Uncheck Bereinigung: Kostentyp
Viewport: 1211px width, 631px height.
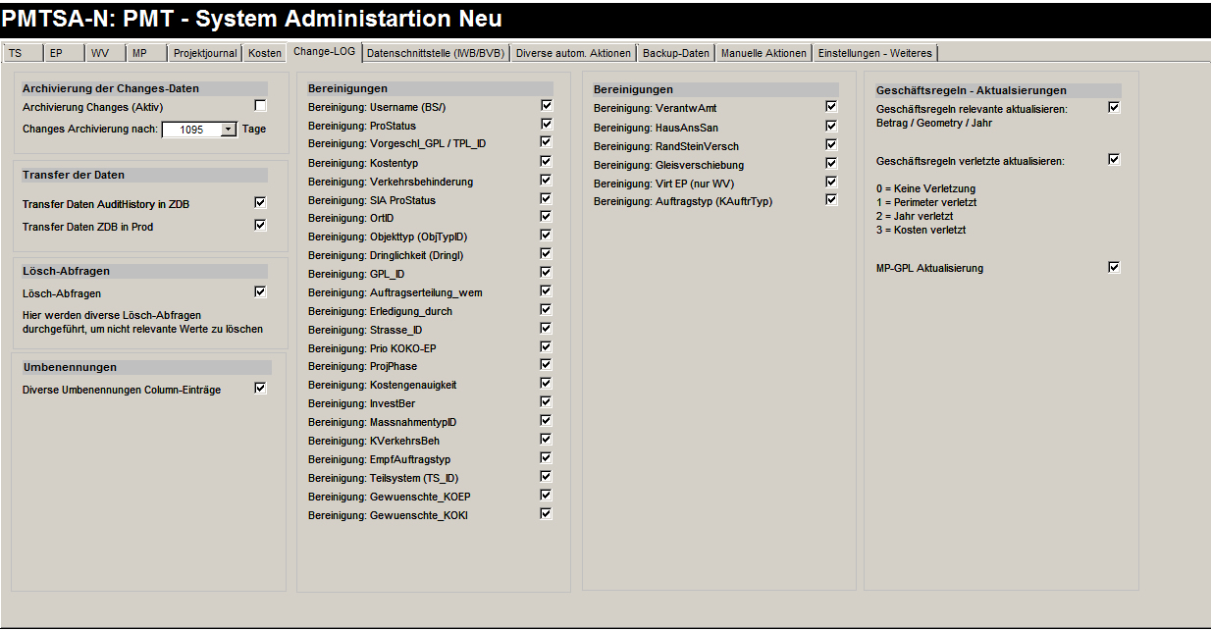(547, 162)
